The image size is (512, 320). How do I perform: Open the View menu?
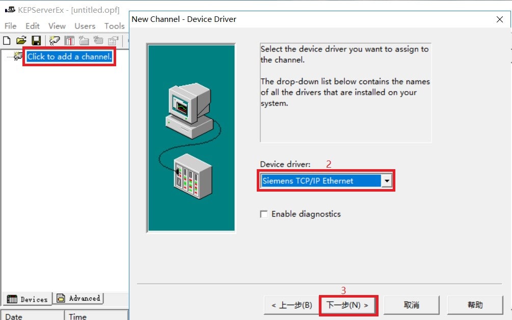click(x=57, y=26)
